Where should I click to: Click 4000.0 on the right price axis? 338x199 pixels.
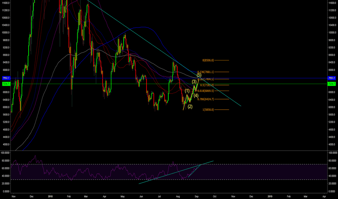pos(332,144)
